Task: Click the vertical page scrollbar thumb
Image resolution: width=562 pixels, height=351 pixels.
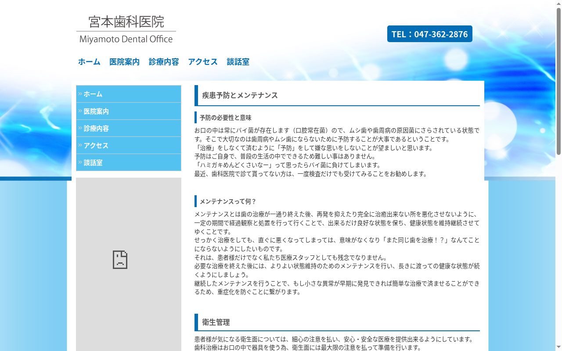Action: 558,81
